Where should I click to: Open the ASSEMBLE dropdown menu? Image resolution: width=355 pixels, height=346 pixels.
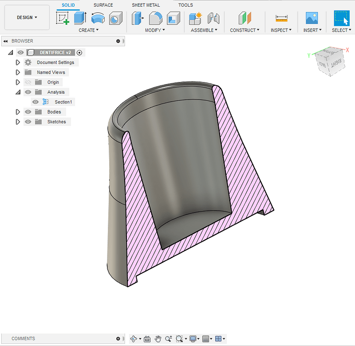pyautogui.click(x=204, y=30)
